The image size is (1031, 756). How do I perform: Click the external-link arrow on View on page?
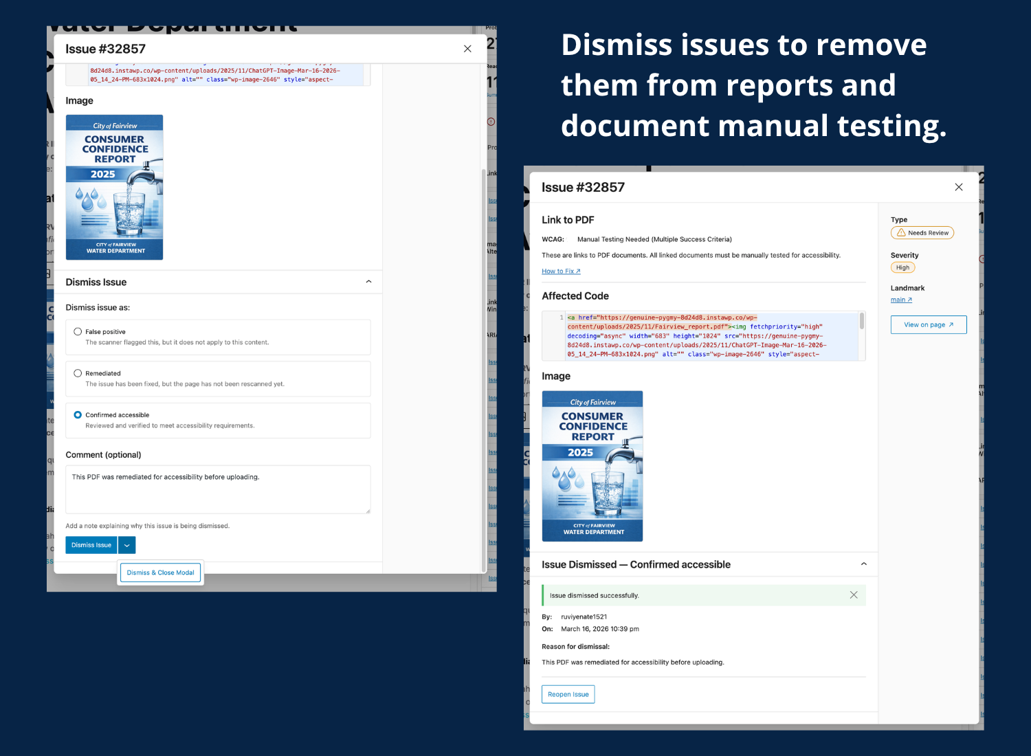[x=951, y=324]
